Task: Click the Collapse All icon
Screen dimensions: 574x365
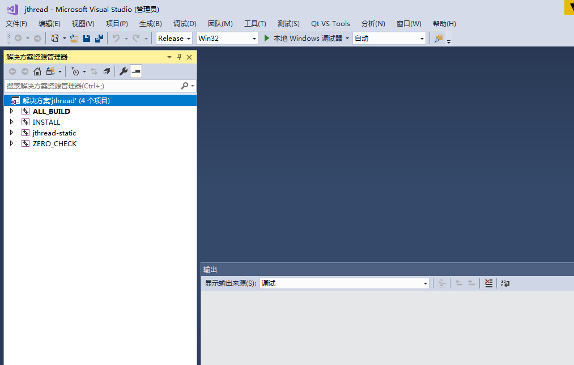Action: coord(107,71)
